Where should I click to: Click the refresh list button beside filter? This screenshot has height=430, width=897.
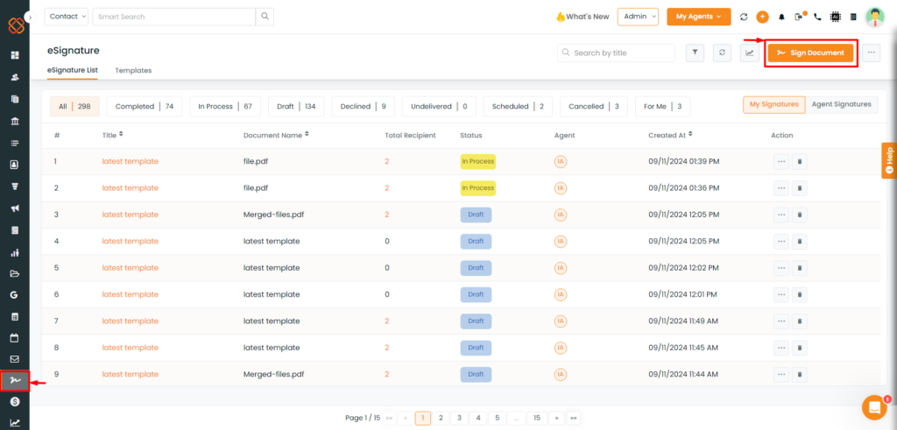(722, 53)
